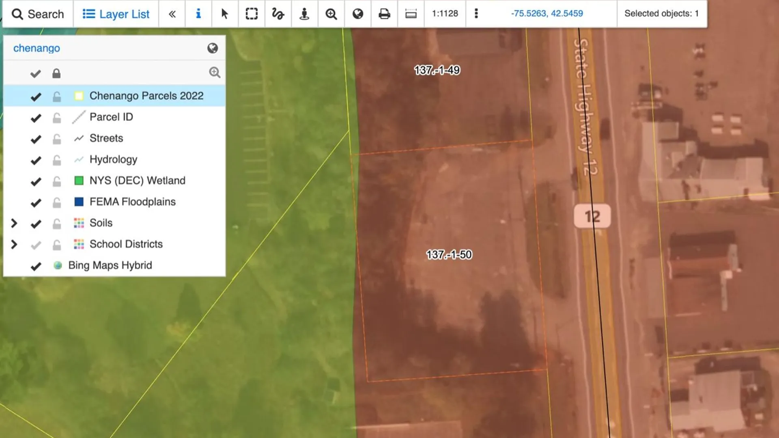The height and width of the screenshot is (438, 779).
Task: Open the street view pegman tool
Action: tap(304, 14)
